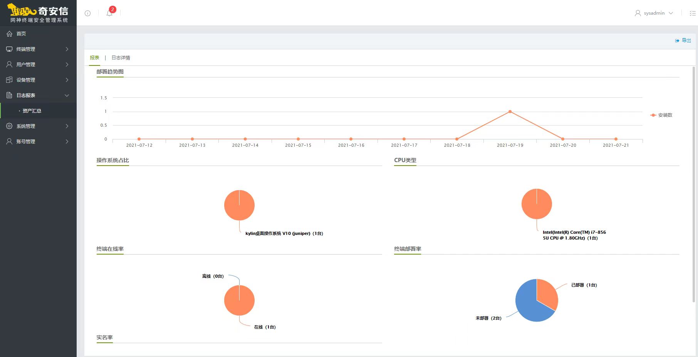Open the 账号管理 sidebar menu
Viewport: 698px width, 357px height.
coord(38,142)
